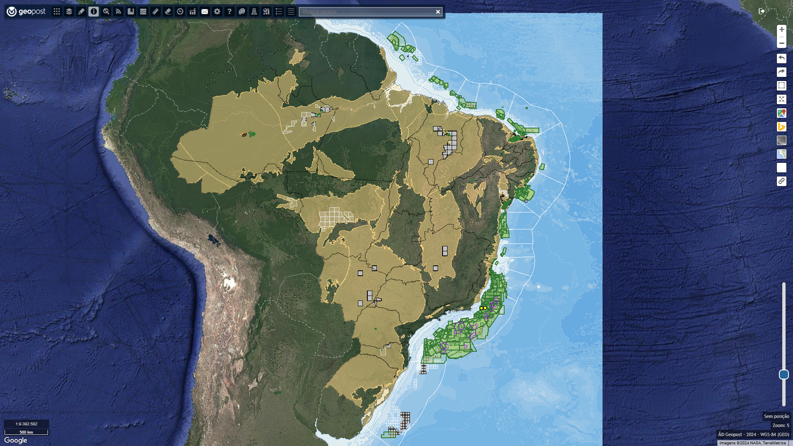Open the statistics chart tool
The image size is (793, 446).
192,12
